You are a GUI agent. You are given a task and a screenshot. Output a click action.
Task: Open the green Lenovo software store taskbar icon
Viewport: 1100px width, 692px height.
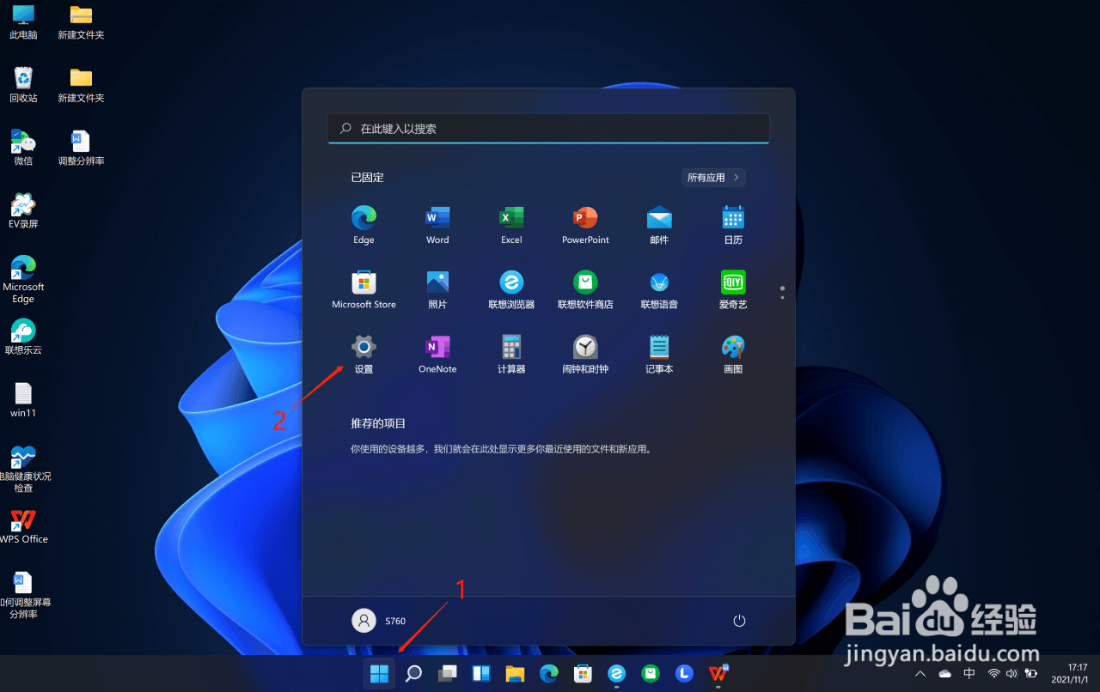651,674
